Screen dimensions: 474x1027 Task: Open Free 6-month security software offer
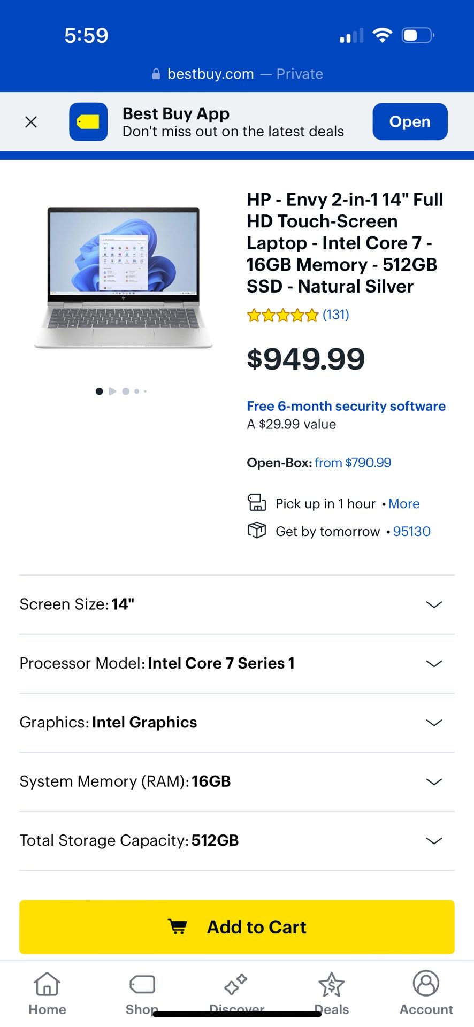coord(346,407)
